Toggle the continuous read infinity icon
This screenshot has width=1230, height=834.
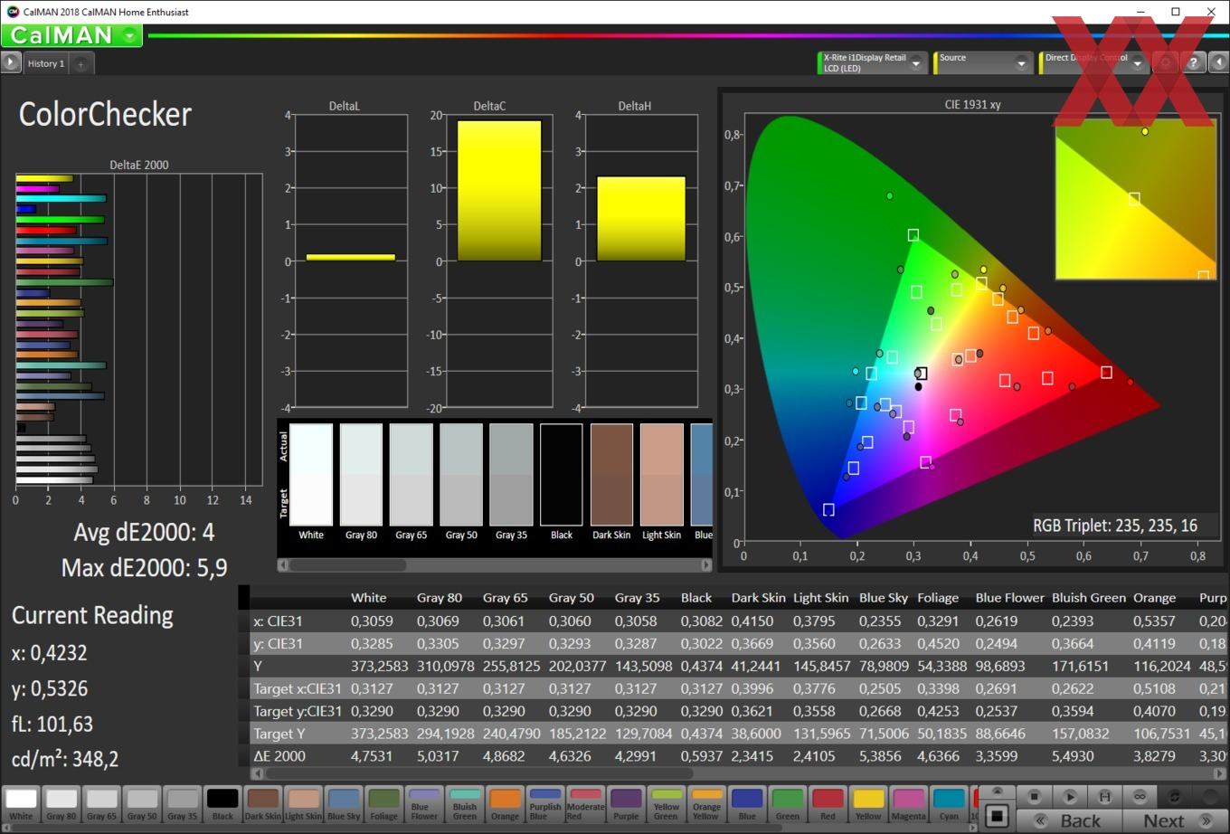(x=1140, y=797)
